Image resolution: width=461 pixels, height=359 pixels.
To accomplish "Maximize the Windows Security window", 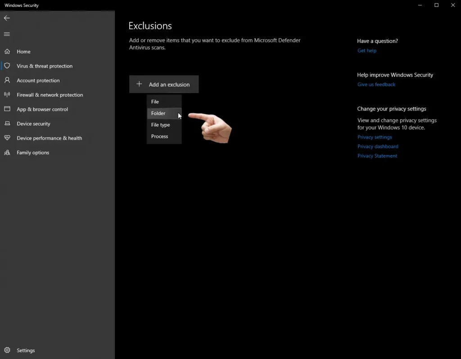I will coord(436,5).
